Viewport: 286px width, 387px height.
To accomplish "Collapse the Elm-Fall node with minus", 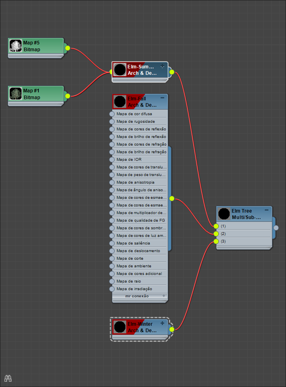I will [x=162, y=98].
